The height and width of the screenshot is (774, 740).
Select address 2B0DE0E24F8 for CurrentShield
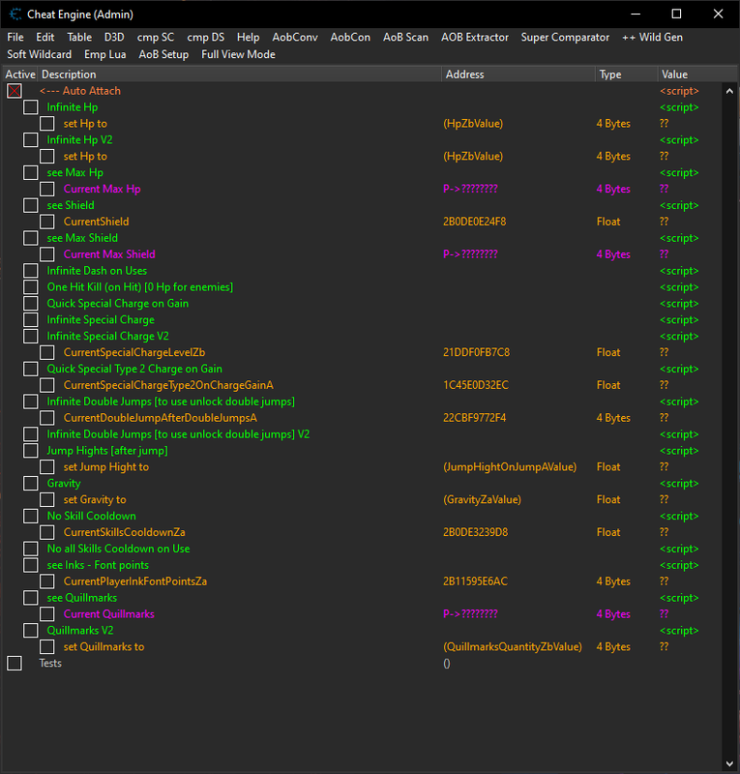click(x=474, y=222)
